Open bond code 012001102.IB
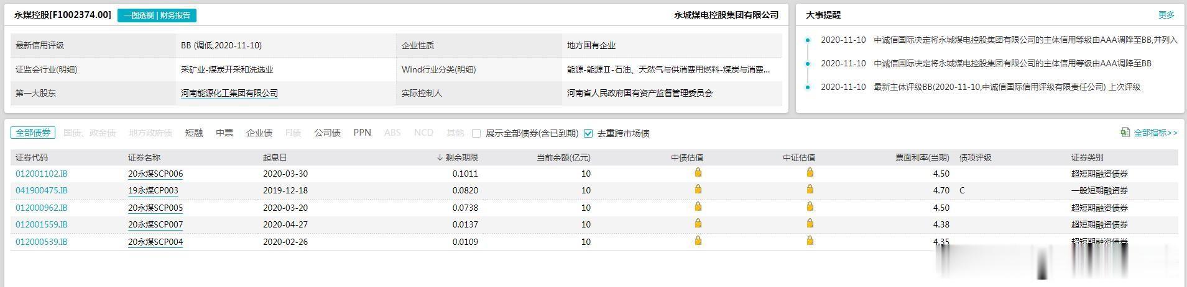1187x287 pixels. pos(42,174)
